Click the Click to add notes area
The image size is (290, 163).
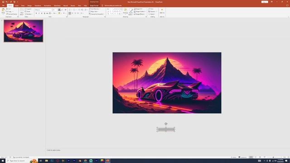point(53,150)
